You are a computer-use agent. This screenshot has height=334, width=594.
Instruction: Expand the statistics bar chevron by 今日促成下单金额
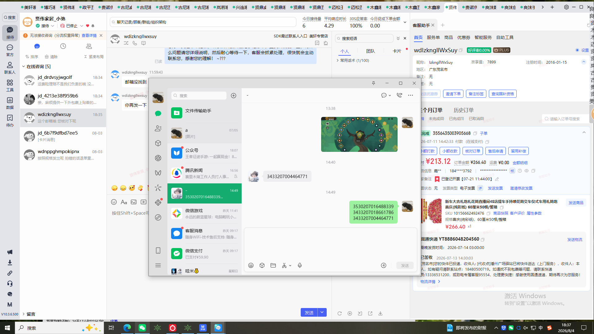405,22
